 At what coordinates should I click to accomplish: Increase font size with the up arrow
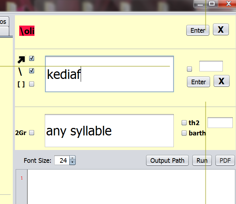pos(73,159)
